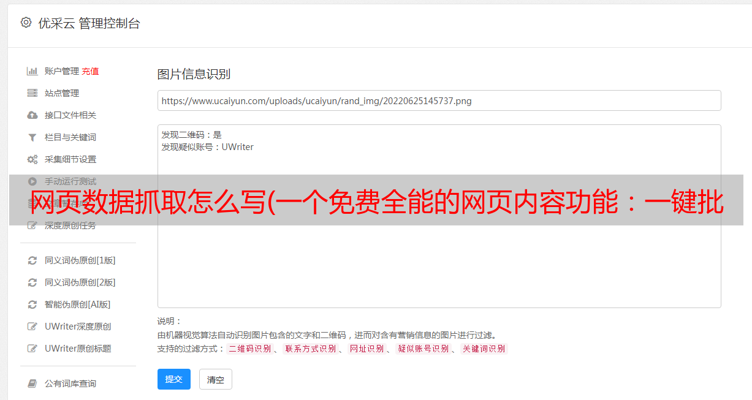The width and height of the screenshot is (752, 400).
Task: Click the refresh icon for 同义词伪原创[2版]
Action: coord(32,282)
